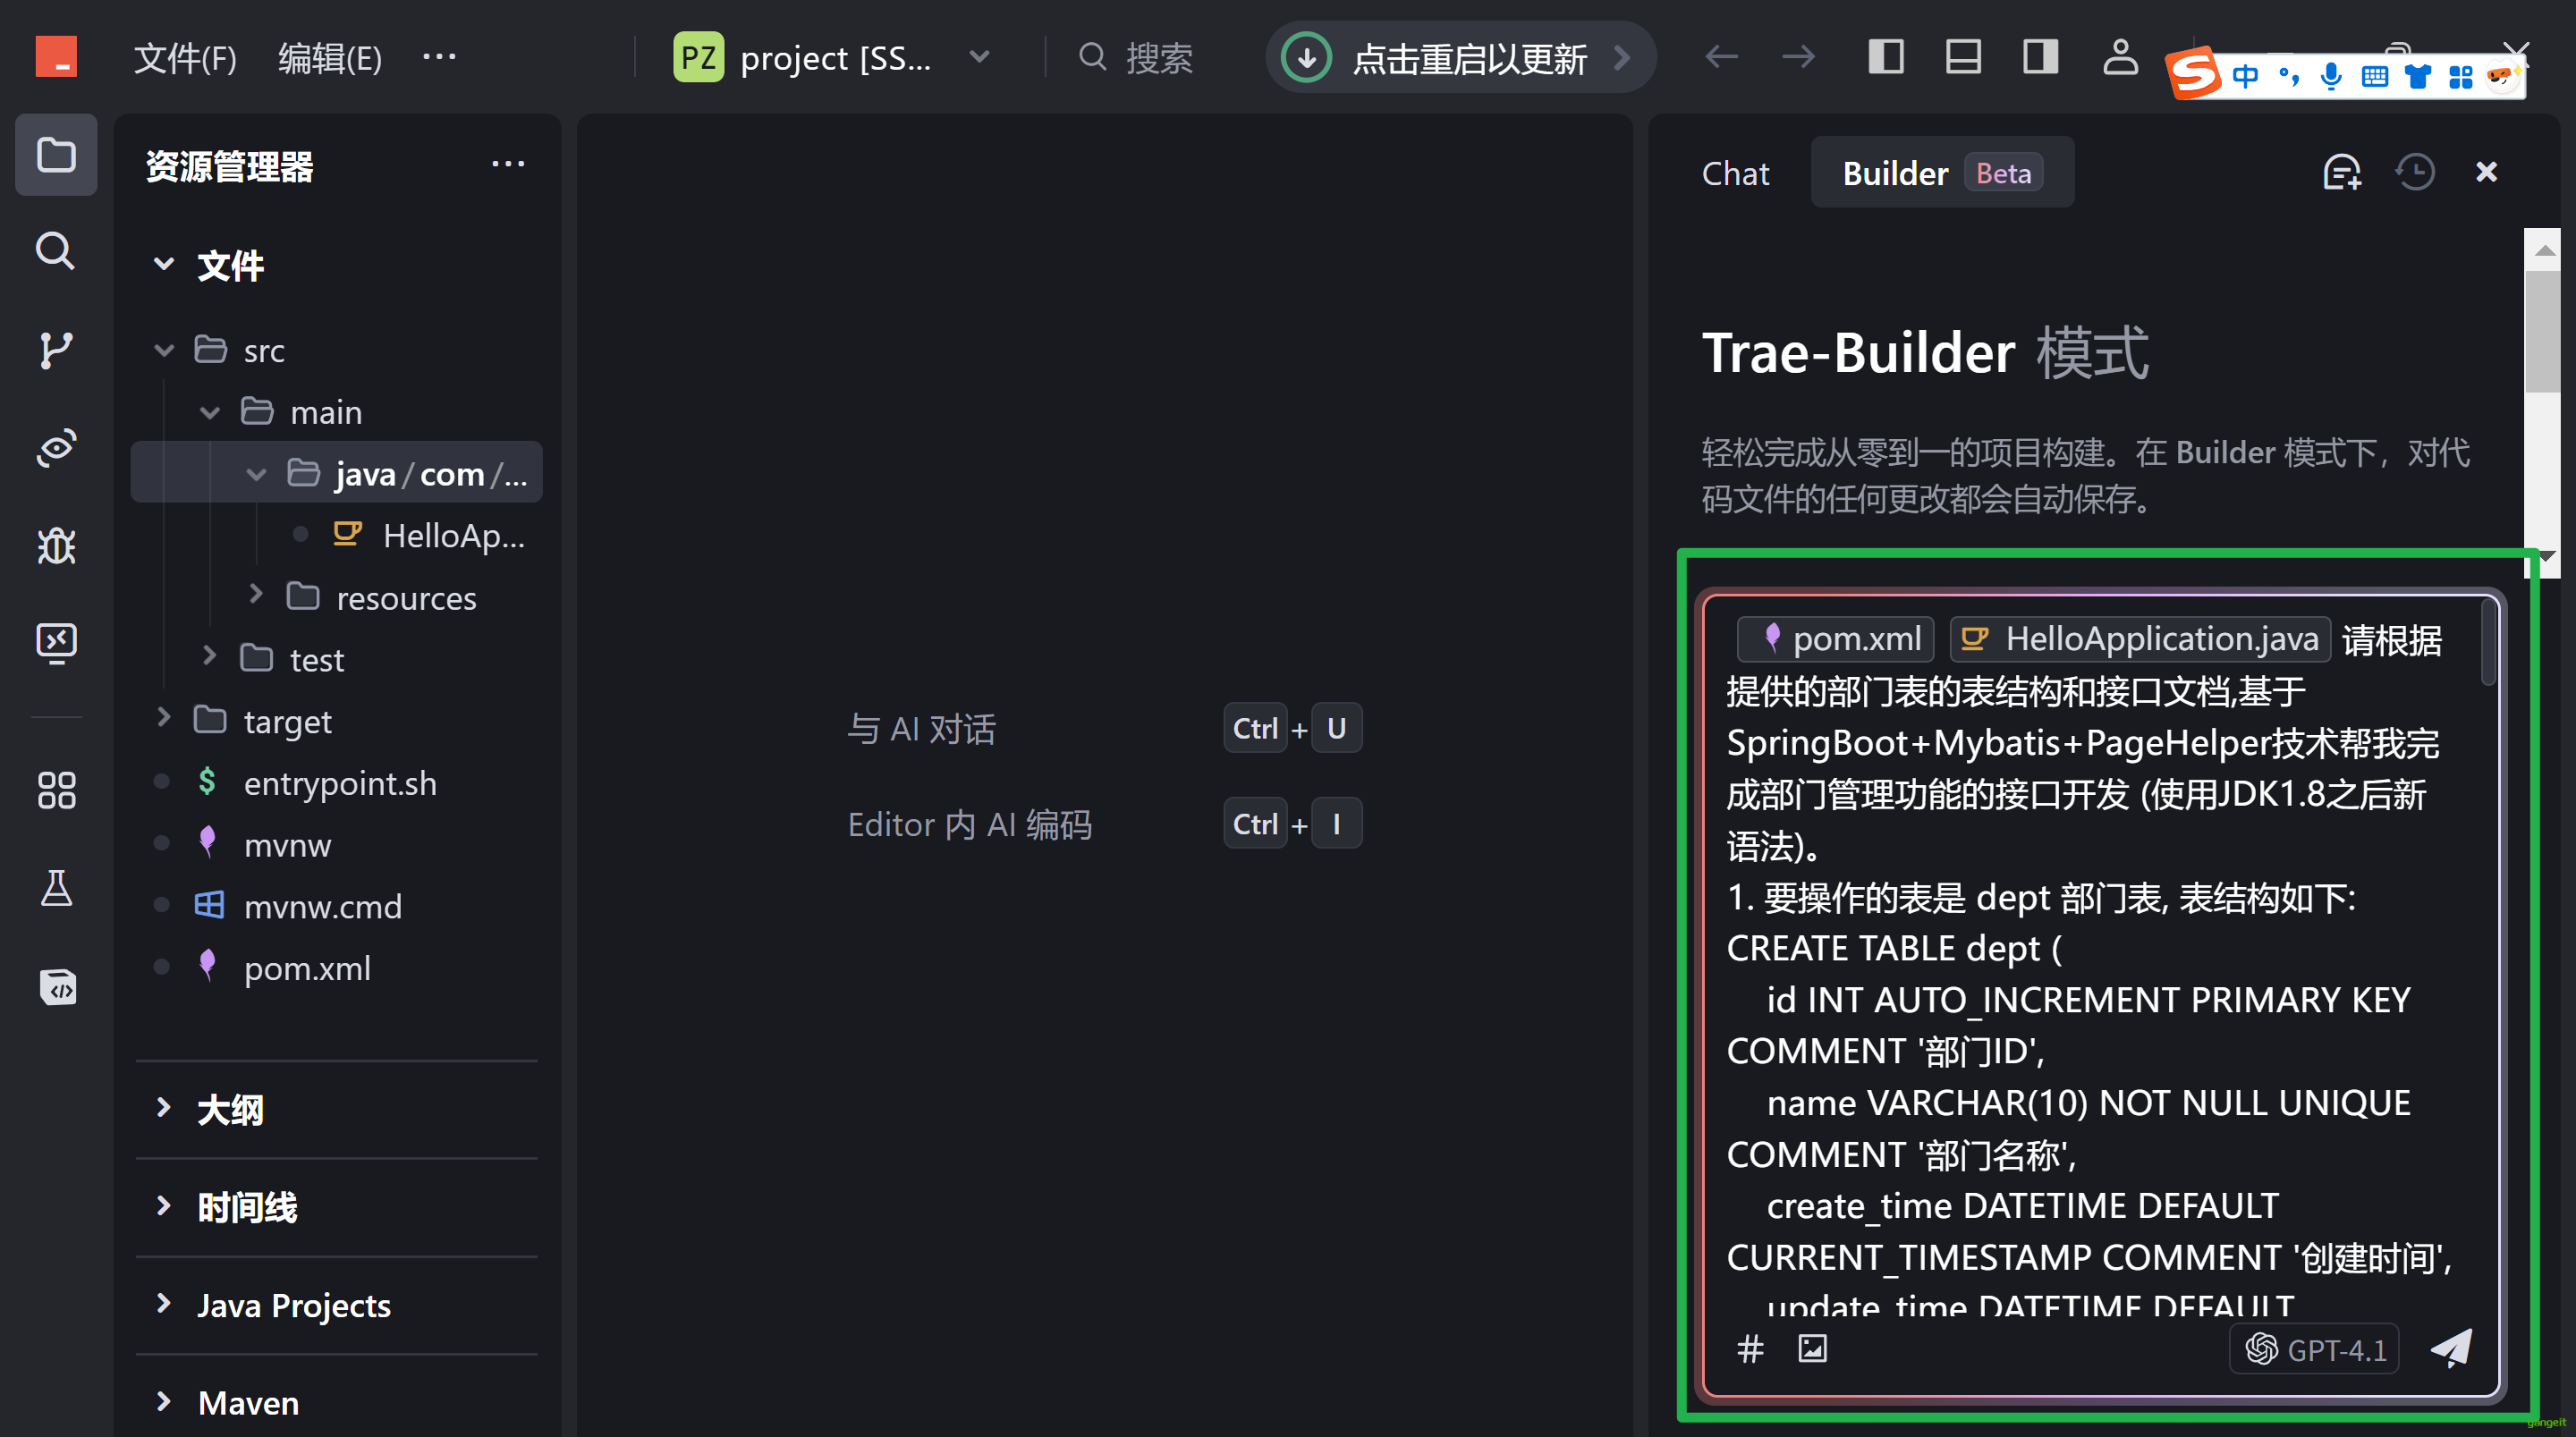The image size is (2576, 1437).
Task: Start a new chat session icon
Action: pos(2342,172)
